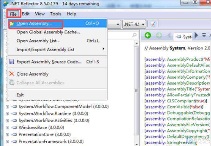The height and width of the screenshot is (146, 211).
Task: Click the PresentationCore assembly icon
Action: click(14, 134)
